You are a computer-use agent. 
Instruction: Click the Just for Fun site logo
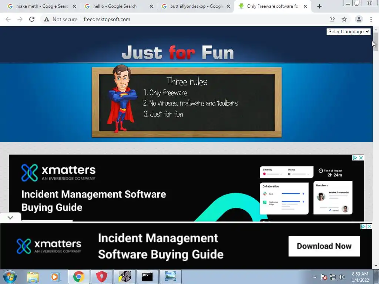pos(178,53)
